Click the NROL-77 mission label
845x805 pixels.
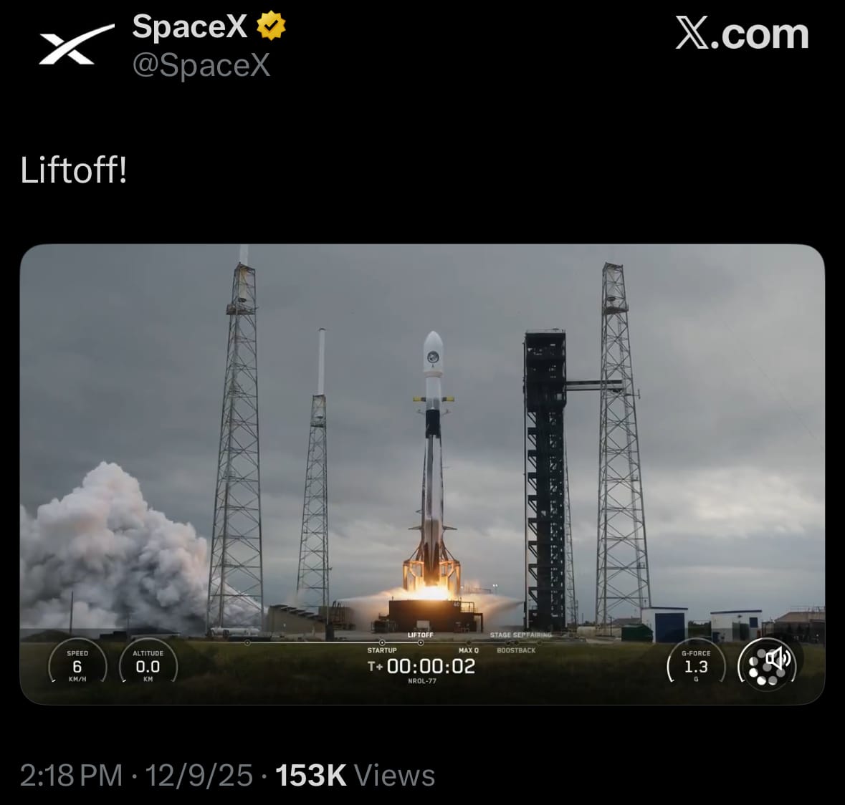(422, 681)
